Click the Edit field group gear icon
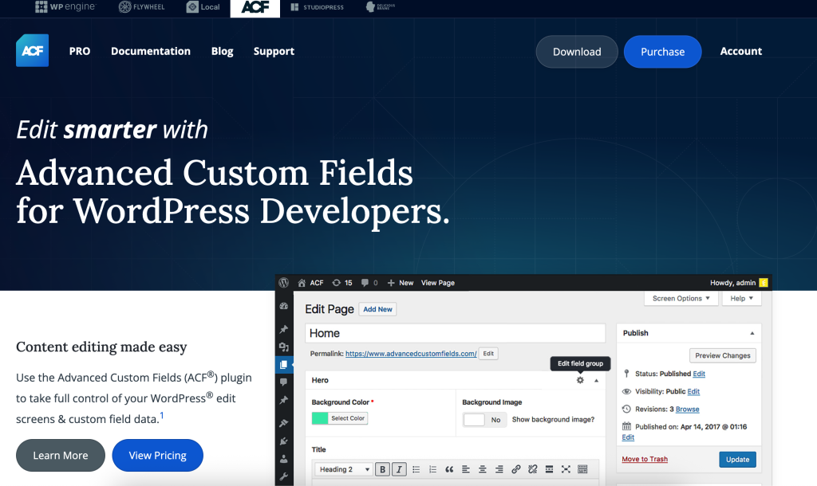Viewport: 817px width, 486px height. (579, 380)
